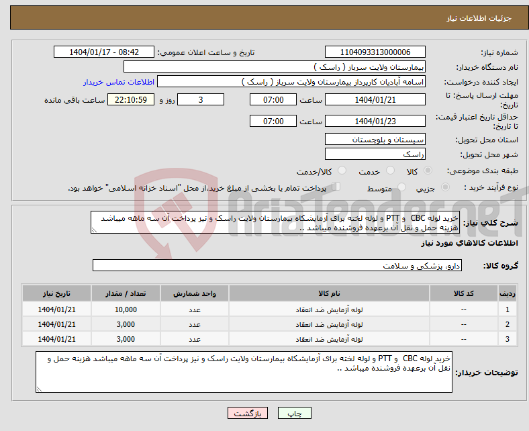The height and width of the screenshot is (431, 529).
Task: Click need date 1404/01/21 in row 1
Action: coord(56,309)
